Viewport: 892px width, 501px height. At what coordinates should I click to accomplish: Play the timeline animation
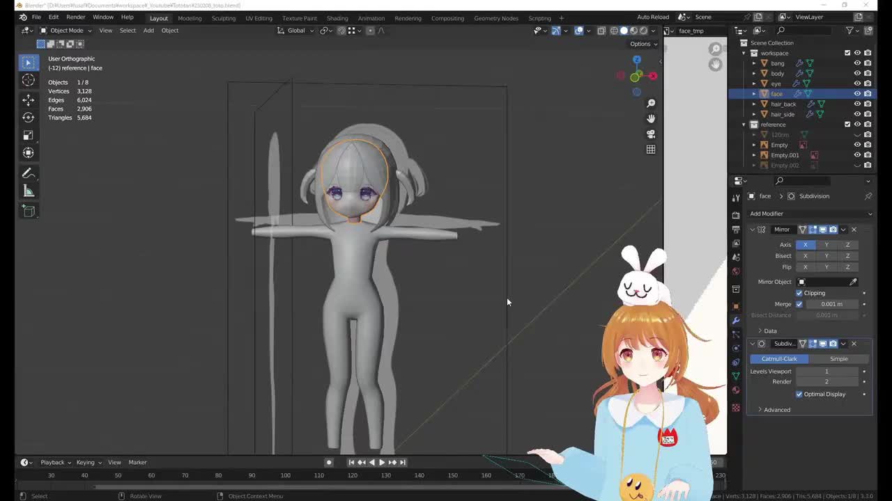382,462
